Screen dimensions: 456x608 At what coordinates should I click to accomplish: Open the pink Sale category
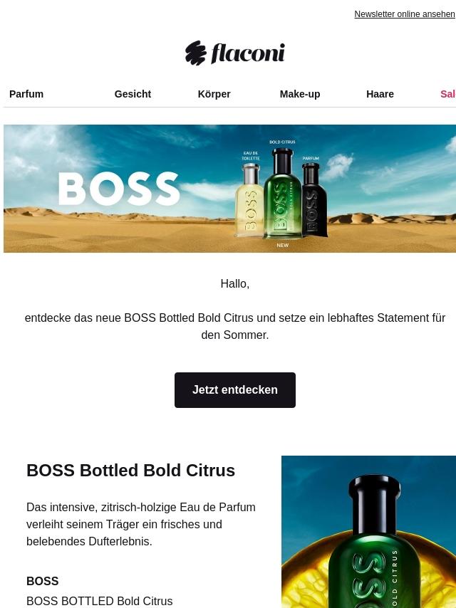448,94
